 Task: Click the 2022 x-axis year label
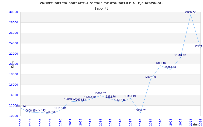[180, 122]
